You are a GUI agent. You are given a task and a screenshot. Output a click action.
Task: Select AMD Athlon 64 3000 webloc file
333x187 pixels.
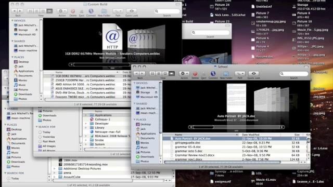tap(87, 84)
